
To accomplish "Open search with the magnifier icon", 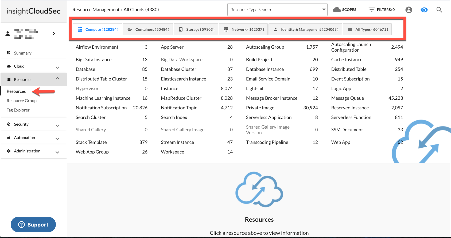I will (x=439, y=10).
